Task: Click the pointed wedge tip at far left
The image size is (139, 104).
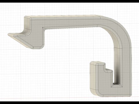Action: (9, 34)
